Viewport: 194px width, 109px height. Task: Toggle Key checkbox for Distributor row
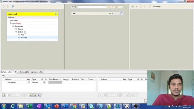(x=29, y=82)
